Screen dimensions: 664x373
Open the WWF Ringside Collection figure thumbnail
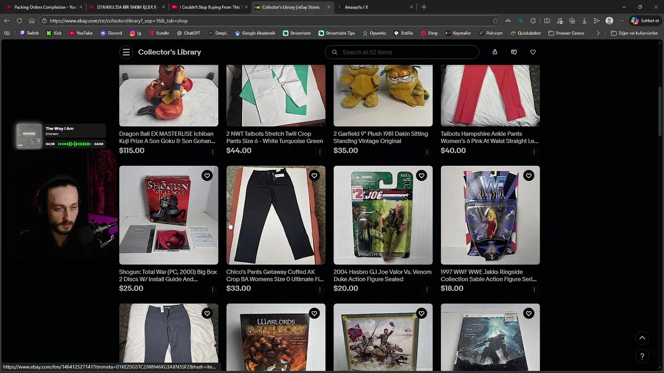490,215
